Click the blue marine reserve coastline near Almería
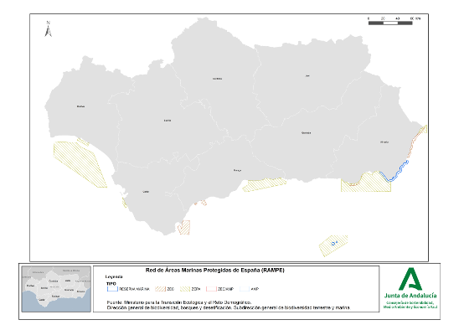The height and width of the screenshot is (325, 459). [x=395, y=173]
